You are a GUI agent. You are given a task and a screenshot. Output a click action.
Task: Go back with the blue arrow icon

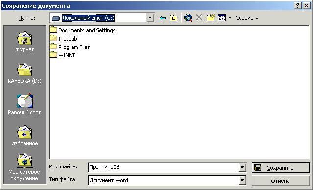[x=163, y=18]
